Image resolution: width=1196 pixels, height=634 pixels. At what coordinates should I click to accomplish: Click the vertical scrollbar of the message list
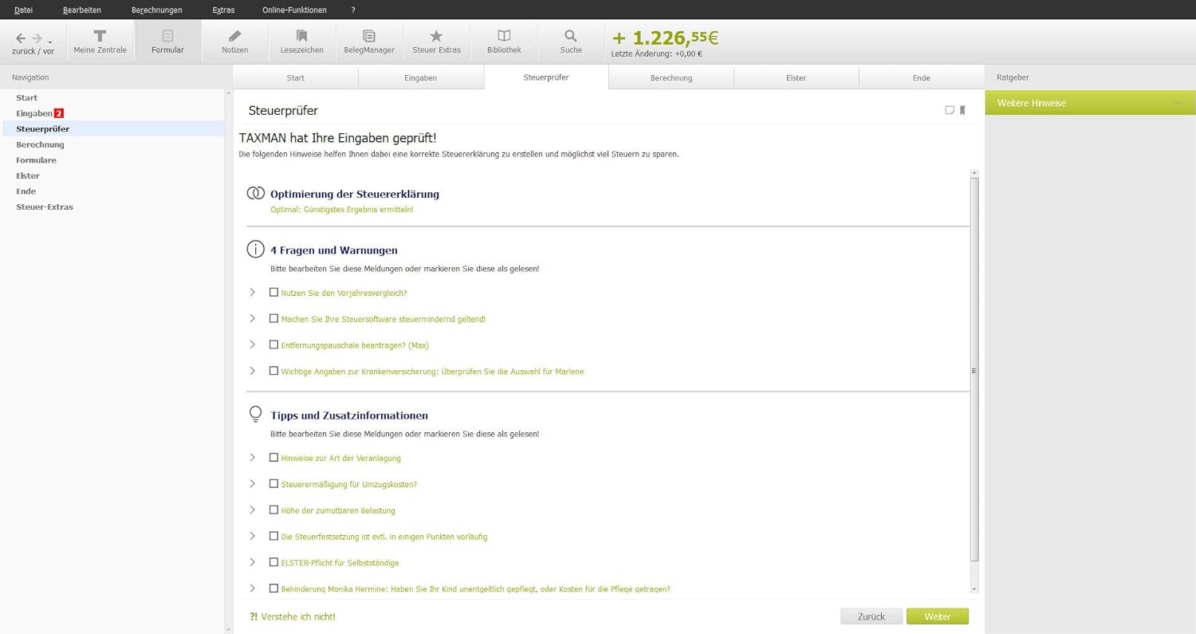pos(974,371)
